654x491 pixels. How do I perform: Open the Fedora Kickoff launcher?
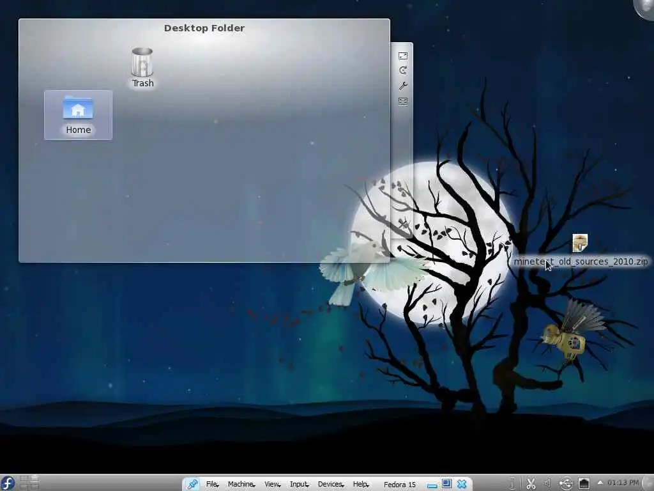8,483
